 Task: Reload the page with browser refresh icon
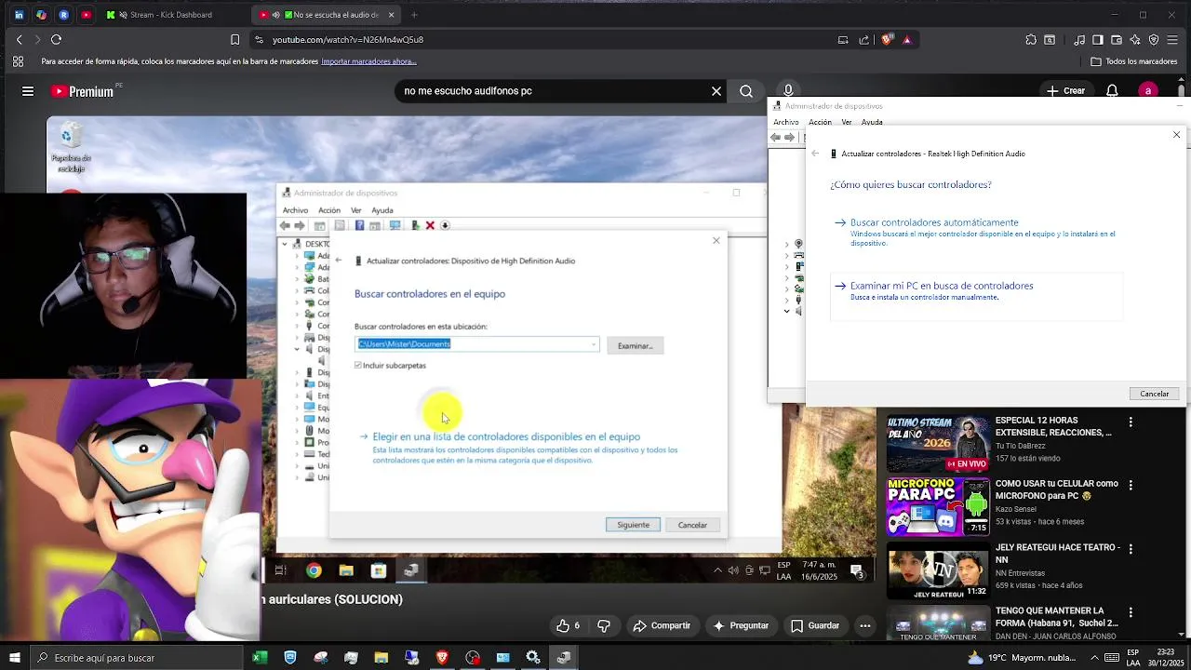click(x=56, y=39)
